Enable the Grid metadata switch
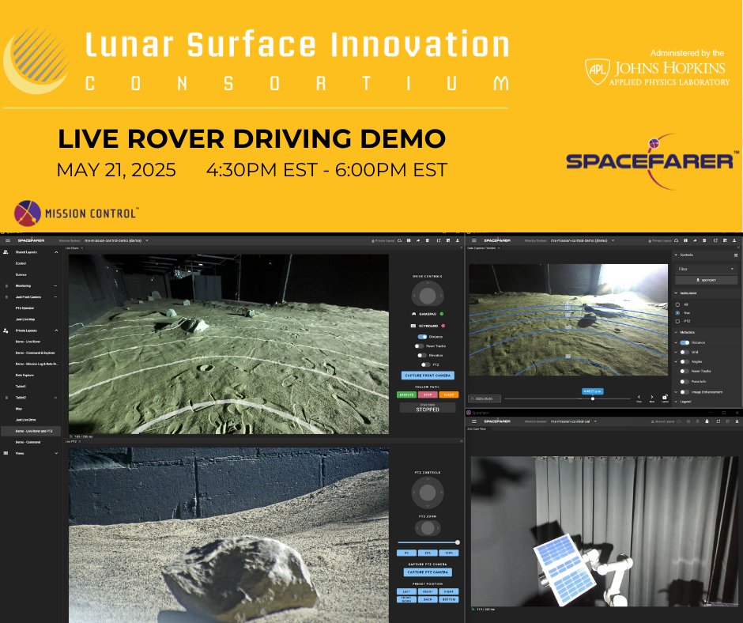 click(x=685, y=353)
